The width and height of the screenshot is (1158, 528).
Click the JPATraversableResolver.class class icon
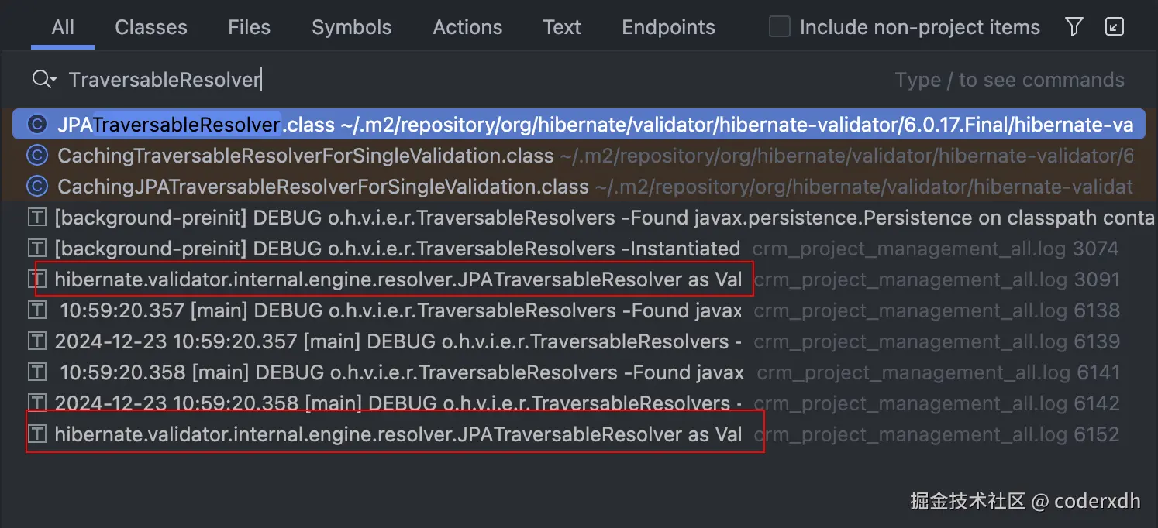tap(36, 125)
